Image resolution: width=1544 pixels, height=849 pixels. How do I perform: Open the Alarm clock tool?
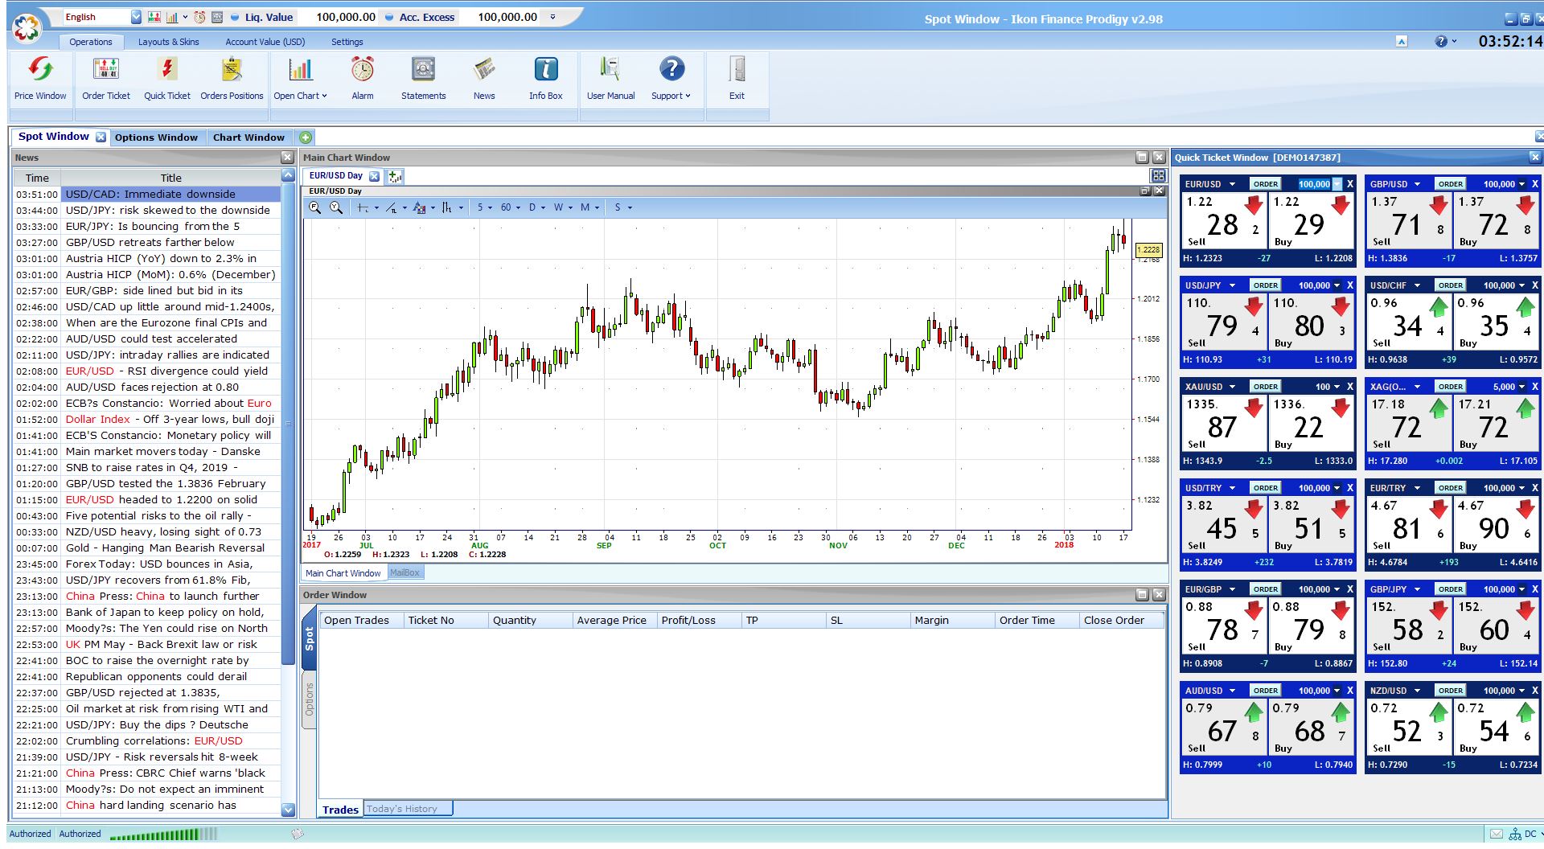[x=363, y=78]
